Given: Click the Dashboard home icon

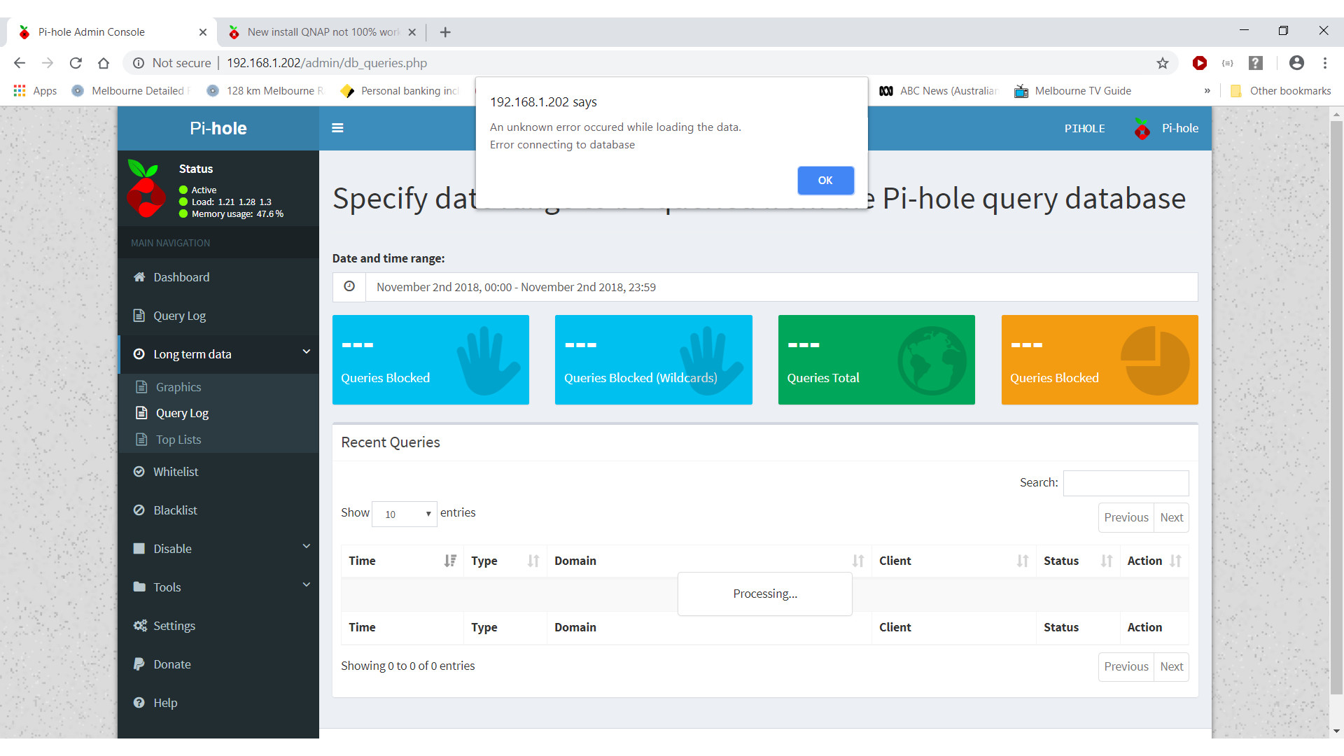Looking at the screenshot, I should (x=139, y=276).
